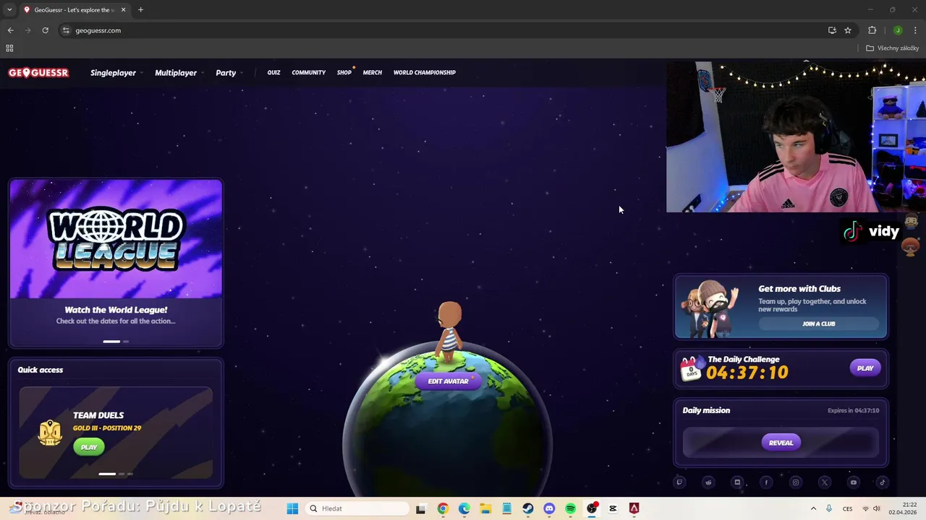
Task: Switch input language via CES indicator
Action: click(847, 508)
